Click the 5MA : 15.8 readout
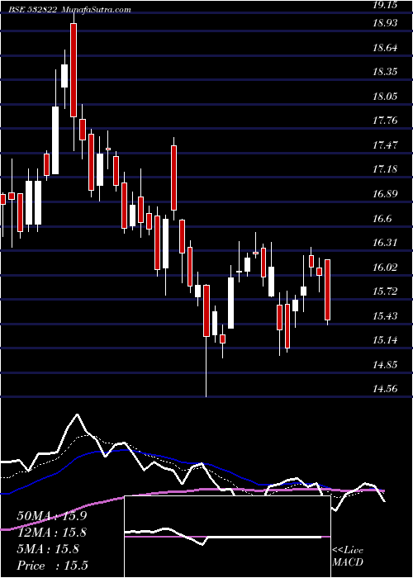 pos(48,549)
